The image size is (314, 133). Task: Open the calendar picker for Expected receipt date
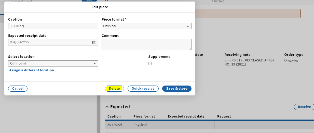(x=94, y=42)
